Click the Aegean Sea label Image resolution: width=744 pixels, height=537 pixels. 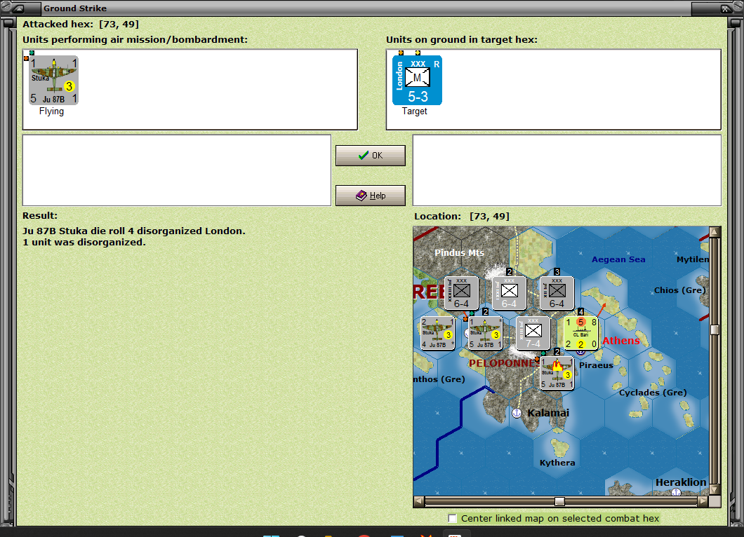[x=618, y=259]
